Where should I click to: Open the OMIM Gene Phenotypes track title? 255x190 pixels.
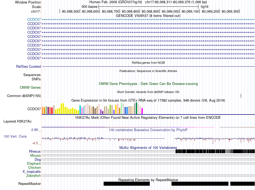[148, 84]
